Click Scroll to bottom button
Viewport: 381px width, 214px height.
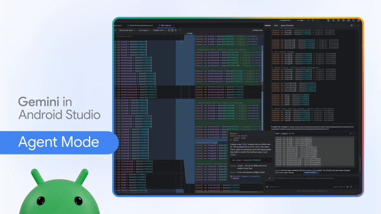(311, 172)
